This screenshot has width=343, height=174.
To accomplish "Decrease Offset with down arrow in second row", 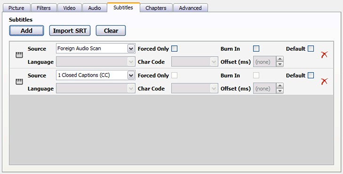I will coord(280,91).
